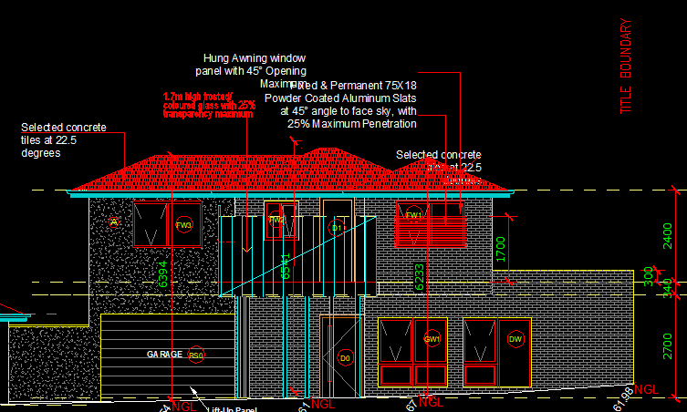687x412 pixels.
Task: Click the rightmost NGL level label
Action: 646,390
